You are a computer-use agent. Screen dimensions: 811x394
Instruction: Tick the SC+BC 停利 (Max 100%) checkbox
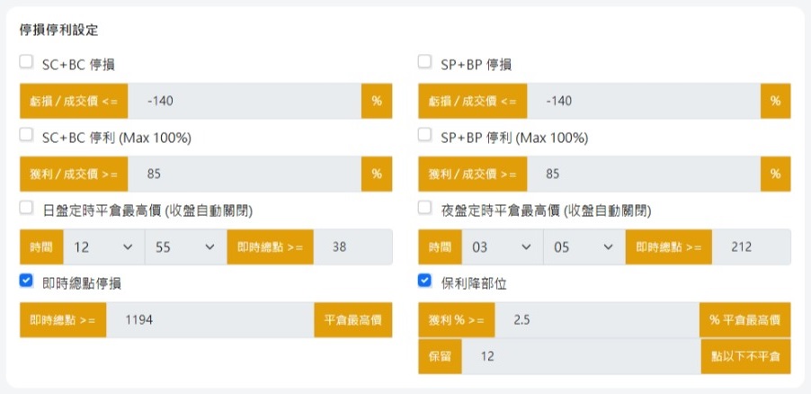[26, 136]
